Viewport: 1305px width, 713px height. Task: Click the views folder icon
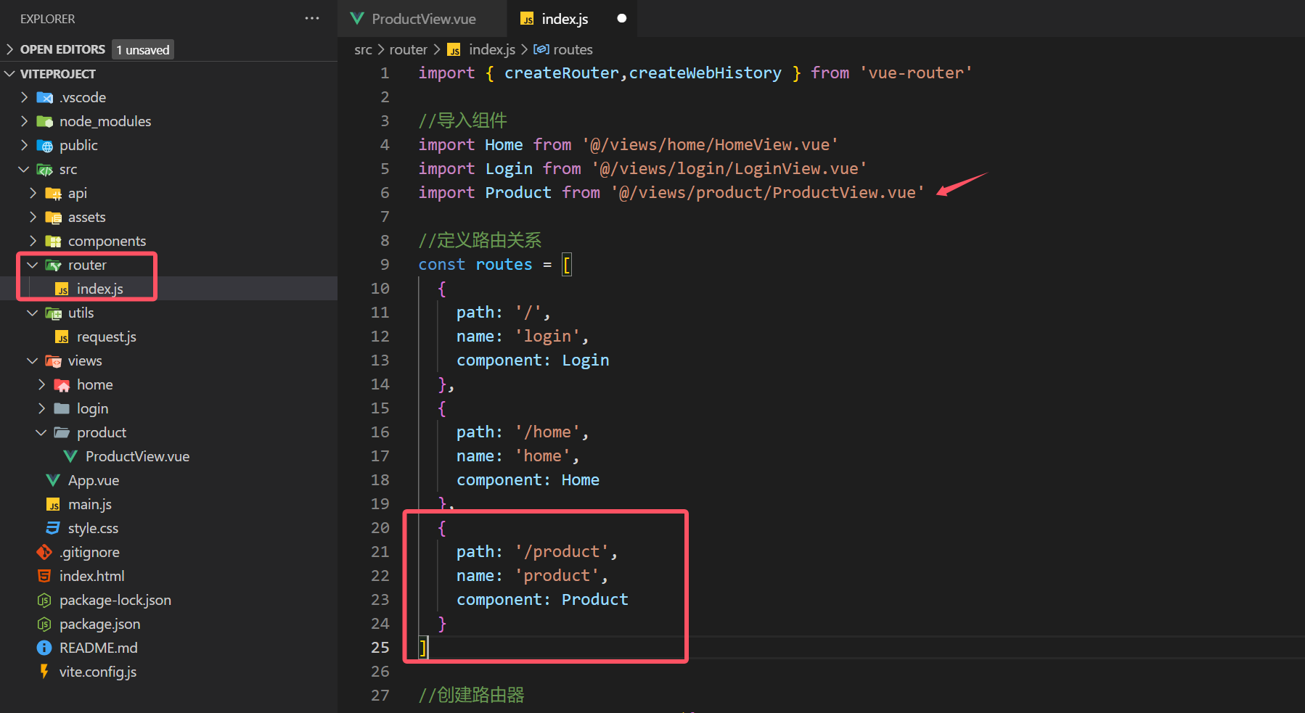tap(54, 361)
